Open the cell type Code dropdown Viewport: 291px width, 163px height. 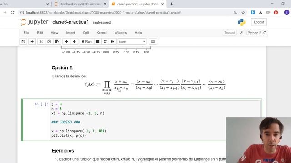[132, 42]
